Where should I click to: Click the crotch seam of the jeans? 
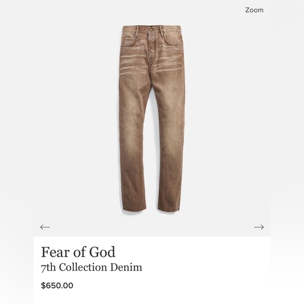point(152,78)
